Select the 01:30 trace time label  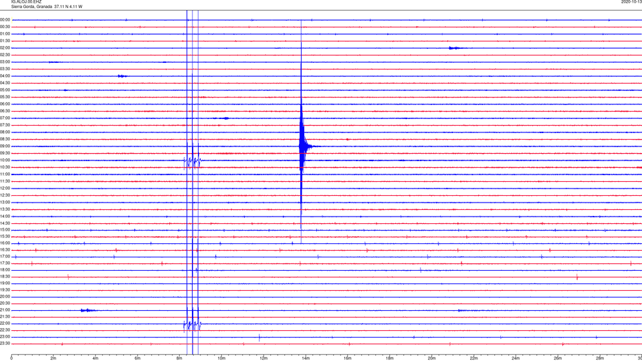point(5,41)
